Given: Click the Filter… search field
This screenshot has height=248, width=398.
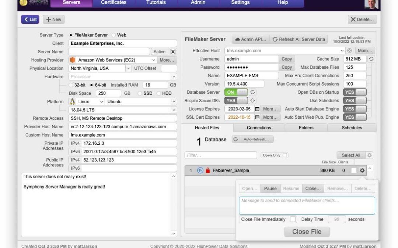Looking at the screenshot, I should tap(221, 155).
